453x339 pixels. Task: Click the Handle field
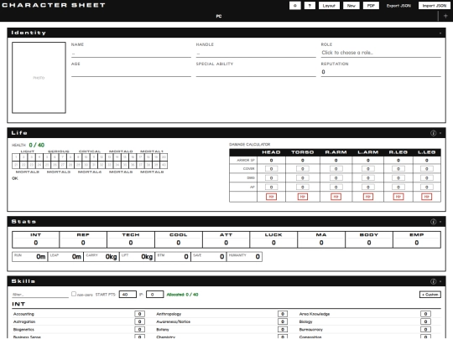(256, 54)
